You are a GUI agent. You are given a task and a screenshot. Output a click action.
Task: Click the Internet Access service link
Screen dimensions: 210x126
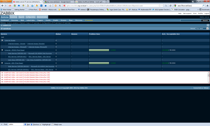[10, 40]
